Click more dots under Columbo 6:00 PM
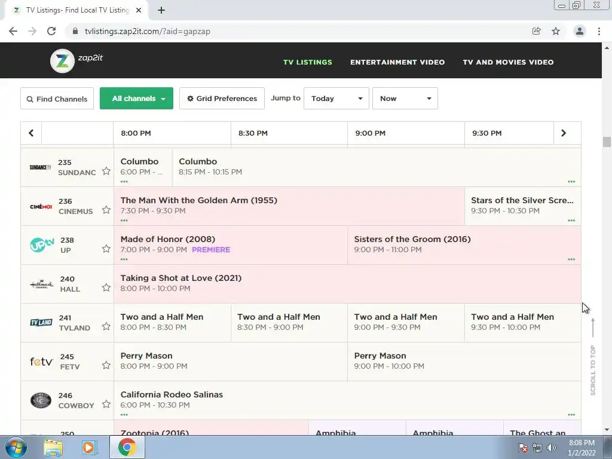The image size is (612, 459). click(124, 182)
